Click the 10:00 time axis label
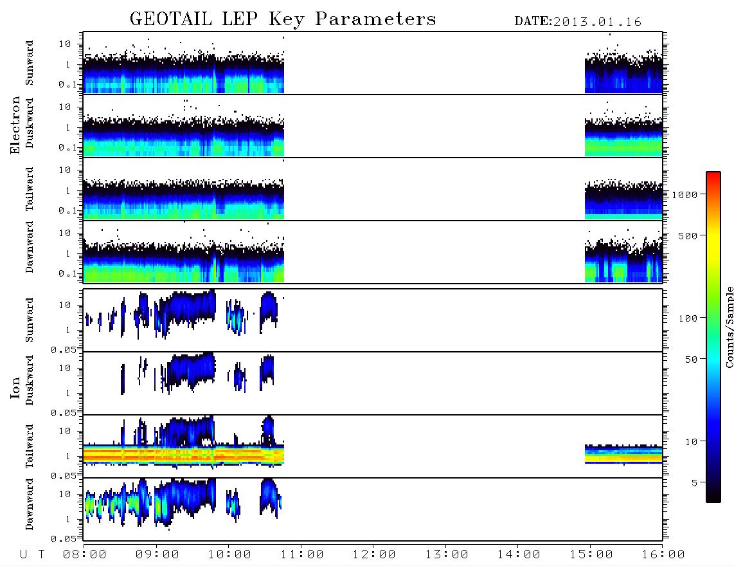The image size is (734, 566). pos(229,555)
